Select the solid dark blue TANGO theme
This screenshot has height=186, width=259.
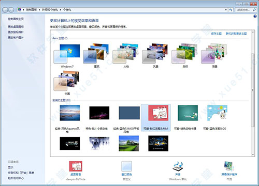pos(129,113)
